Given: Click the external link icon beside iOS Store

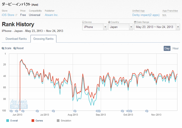Looking at the screenshot, I should [16, 15].
